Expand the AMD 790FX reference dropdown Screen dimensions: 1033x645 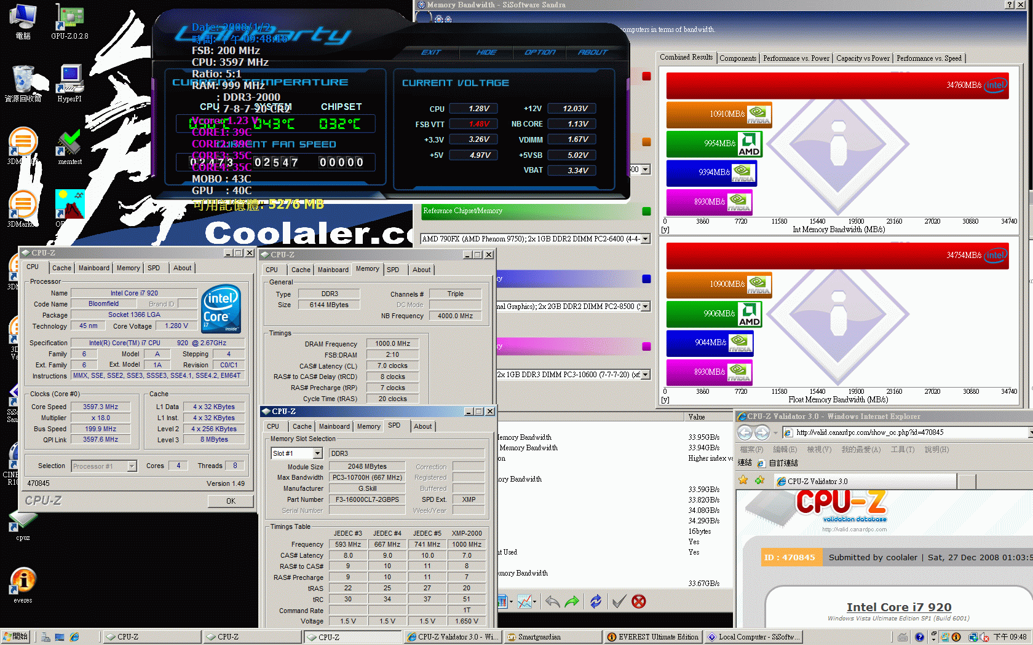(x=646, y=239)
